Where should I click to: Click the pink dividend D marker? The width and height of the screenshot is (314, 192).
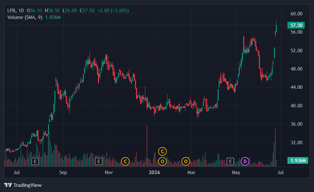point(245,161)
